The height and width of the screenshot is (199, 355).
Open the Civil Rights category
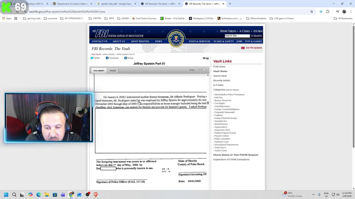pyautogui.click(x=220, y=103)
